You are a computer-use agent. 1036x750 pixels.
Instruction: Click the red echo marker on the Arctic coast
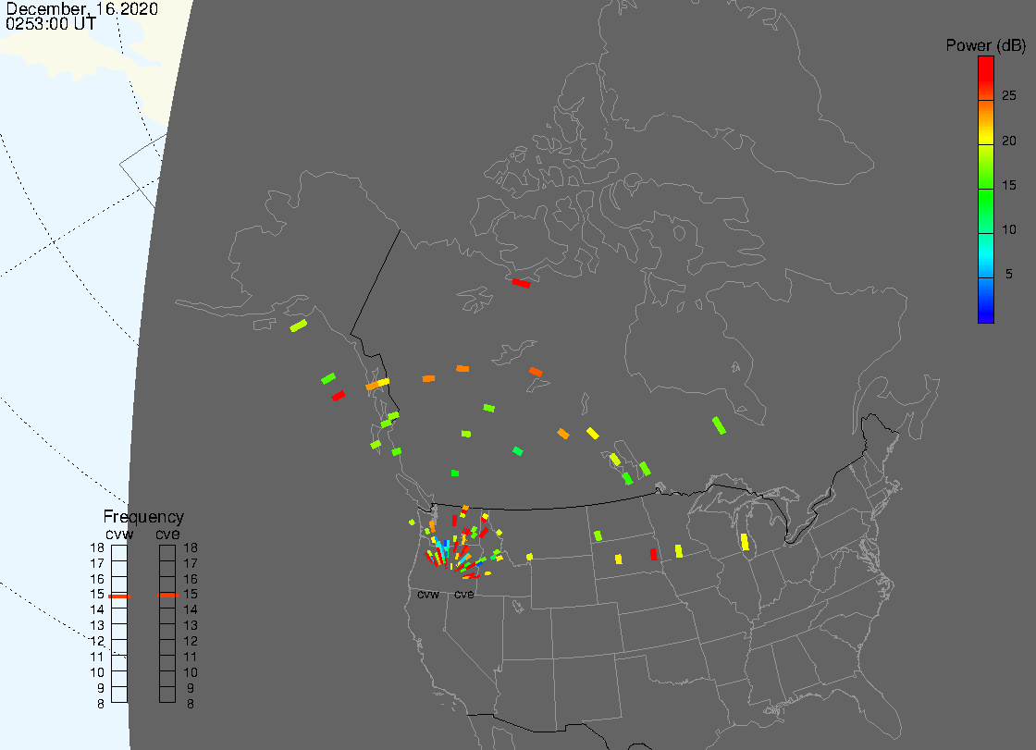(522, 284)
